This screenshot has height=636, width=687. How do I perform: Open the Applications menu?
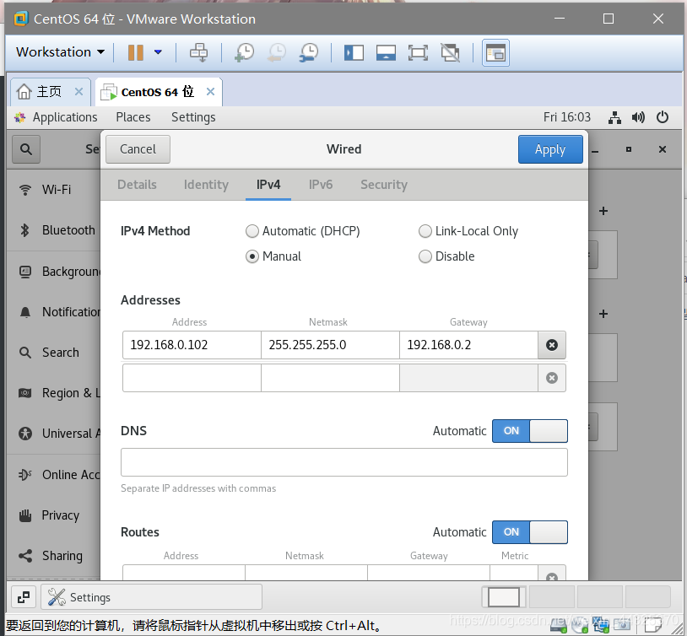click(x=65, y=117)
